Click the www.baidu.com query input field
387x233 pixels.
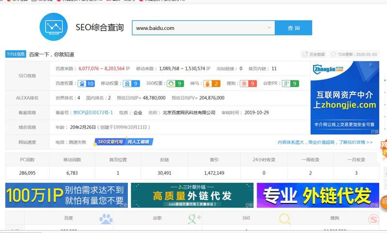[x=203, y=28]
